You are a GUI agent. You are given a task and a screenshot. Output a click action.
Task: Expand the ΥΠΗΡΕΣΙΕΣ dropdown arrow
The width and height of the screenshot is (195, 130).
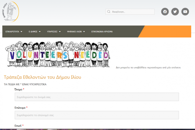[x=60, y=32]
